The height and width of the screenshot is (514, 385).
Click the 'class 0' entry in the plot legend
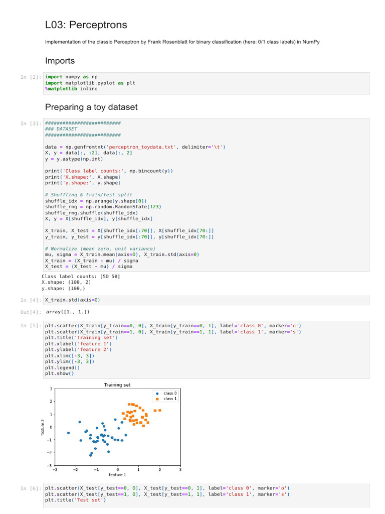pos(166,393)
